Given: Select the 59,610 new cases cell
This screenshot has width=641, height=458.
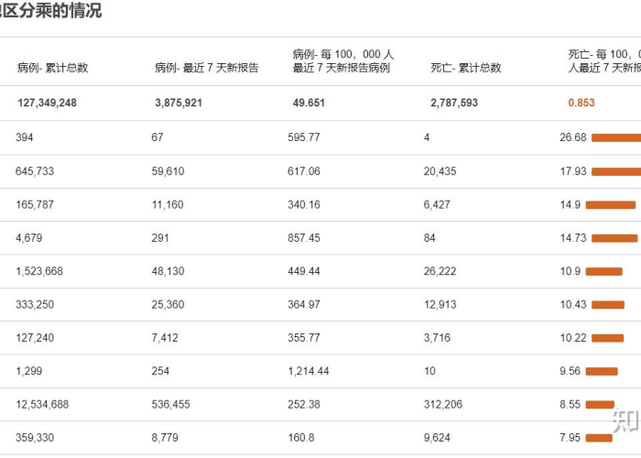Looking at the screenshot, I should coord(168,171).
